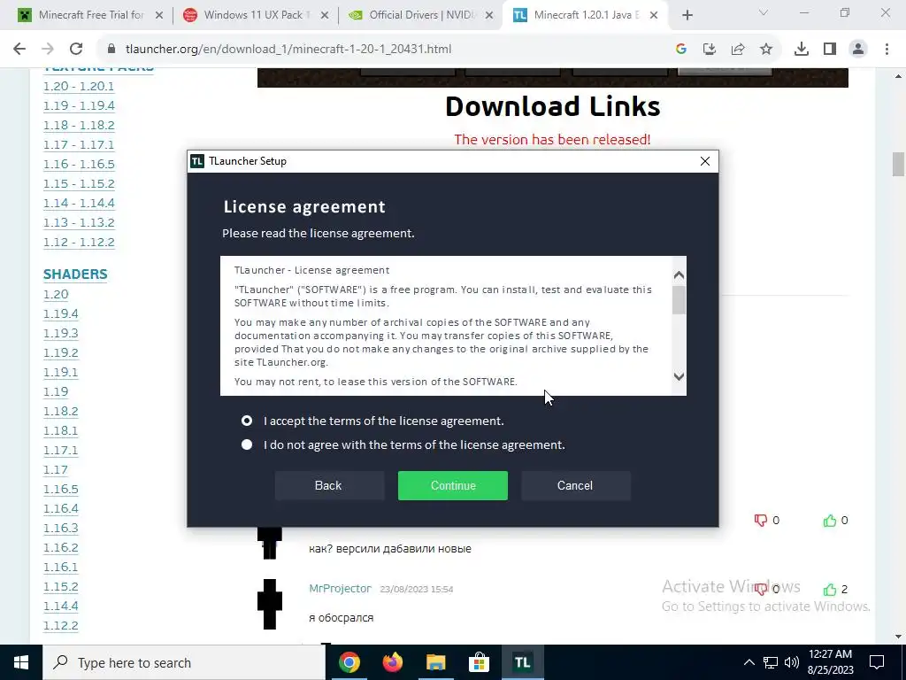
Task: Bookmark this page with star
Action: click(x=766, y=50)
